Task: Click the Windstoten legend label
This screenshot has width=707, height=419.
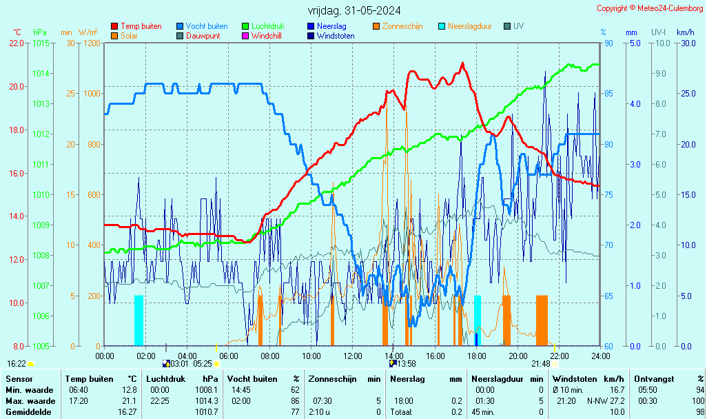Action: pyautogui.click(x=336, y=35)
